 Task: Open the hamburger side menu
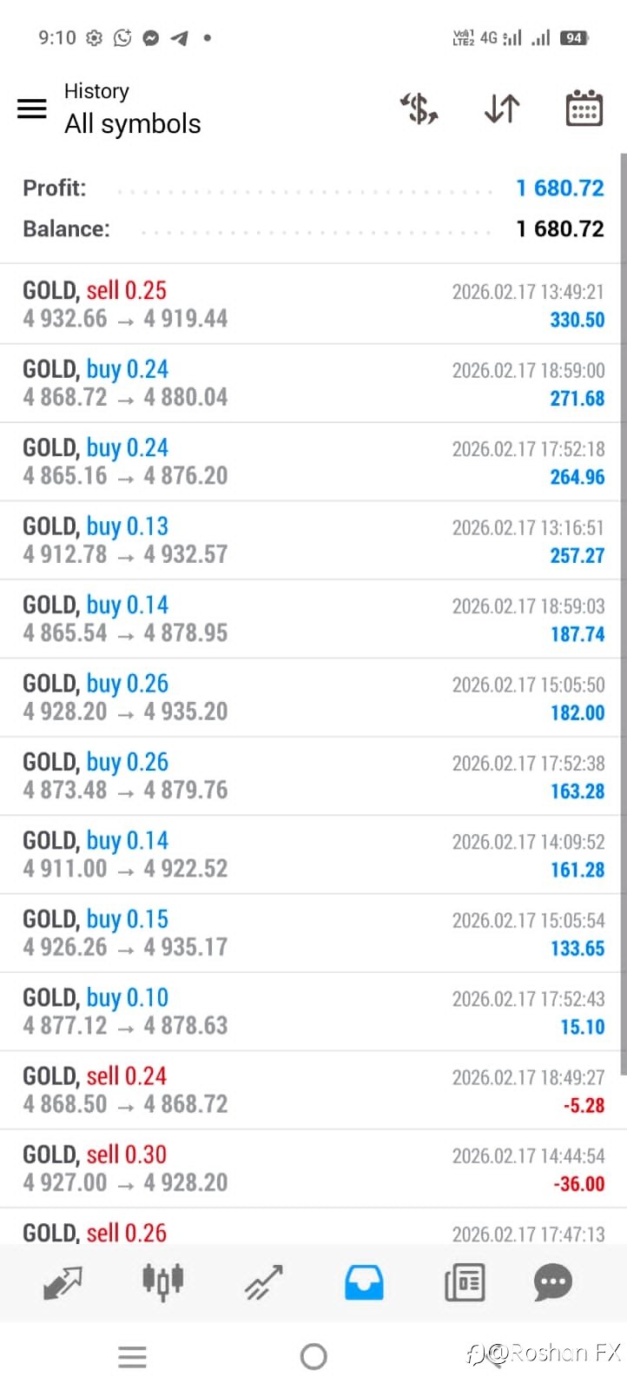click(x=32, y=109)
